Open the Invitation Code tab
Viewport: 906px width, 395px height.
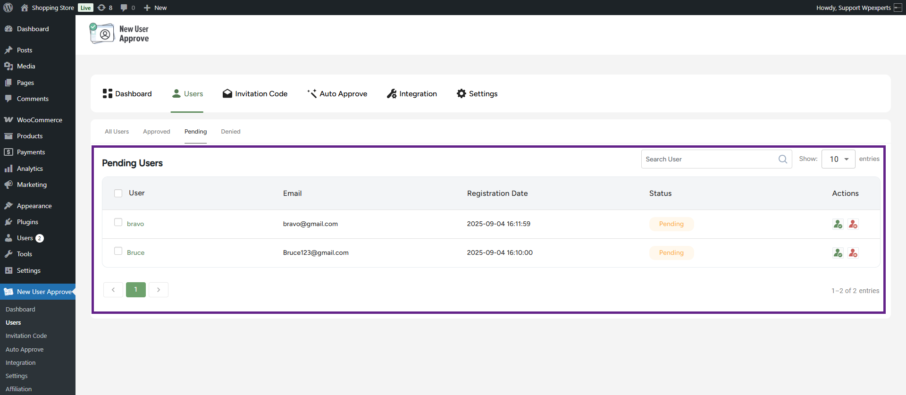(x=255, y=94)
